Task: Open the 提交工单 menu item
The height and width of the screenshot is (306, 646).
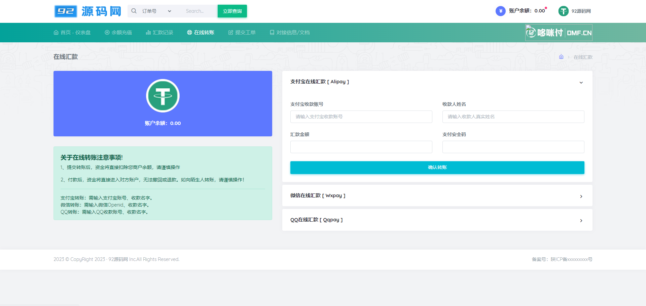Action: tap(242, 33)
